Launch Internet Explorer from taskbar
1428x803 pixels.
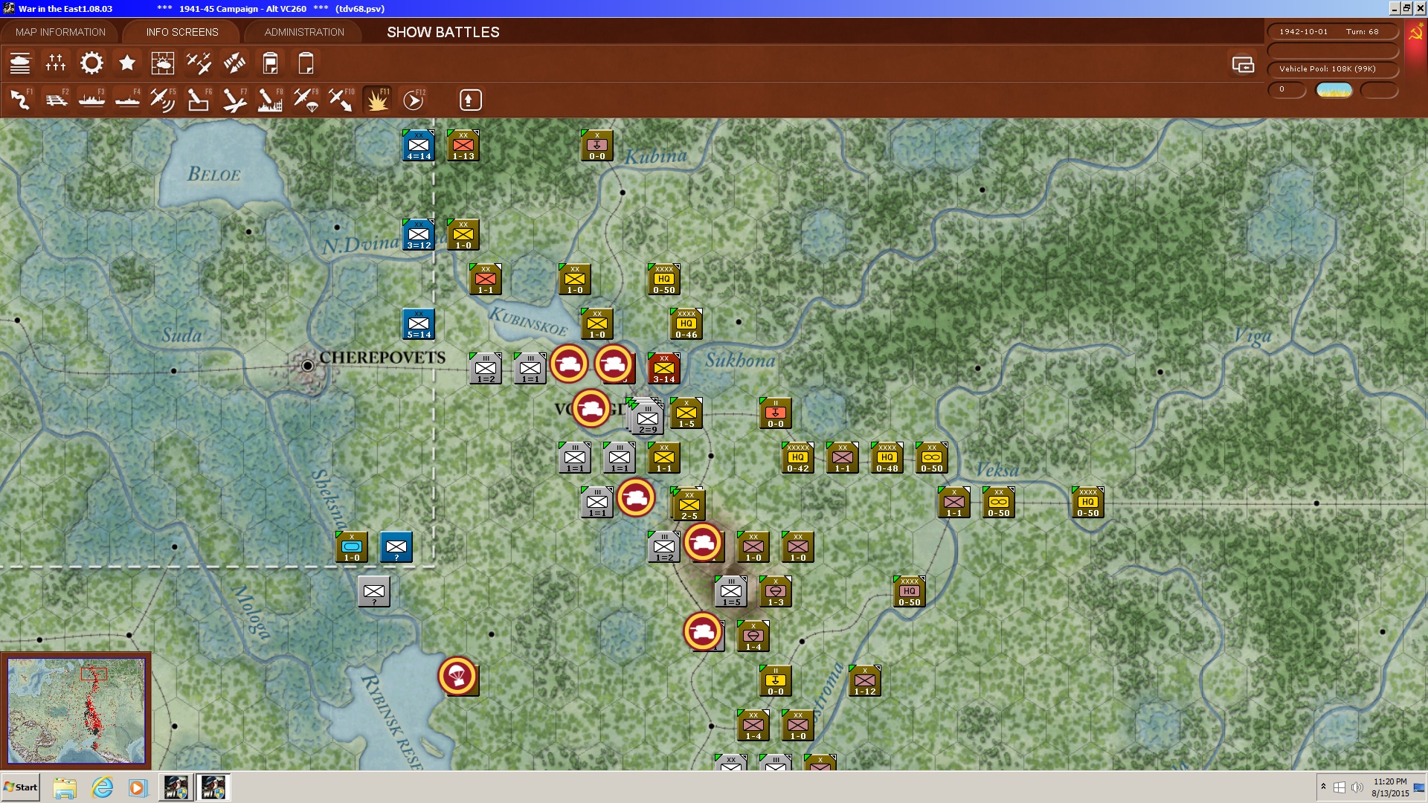(x=102, y=787)
